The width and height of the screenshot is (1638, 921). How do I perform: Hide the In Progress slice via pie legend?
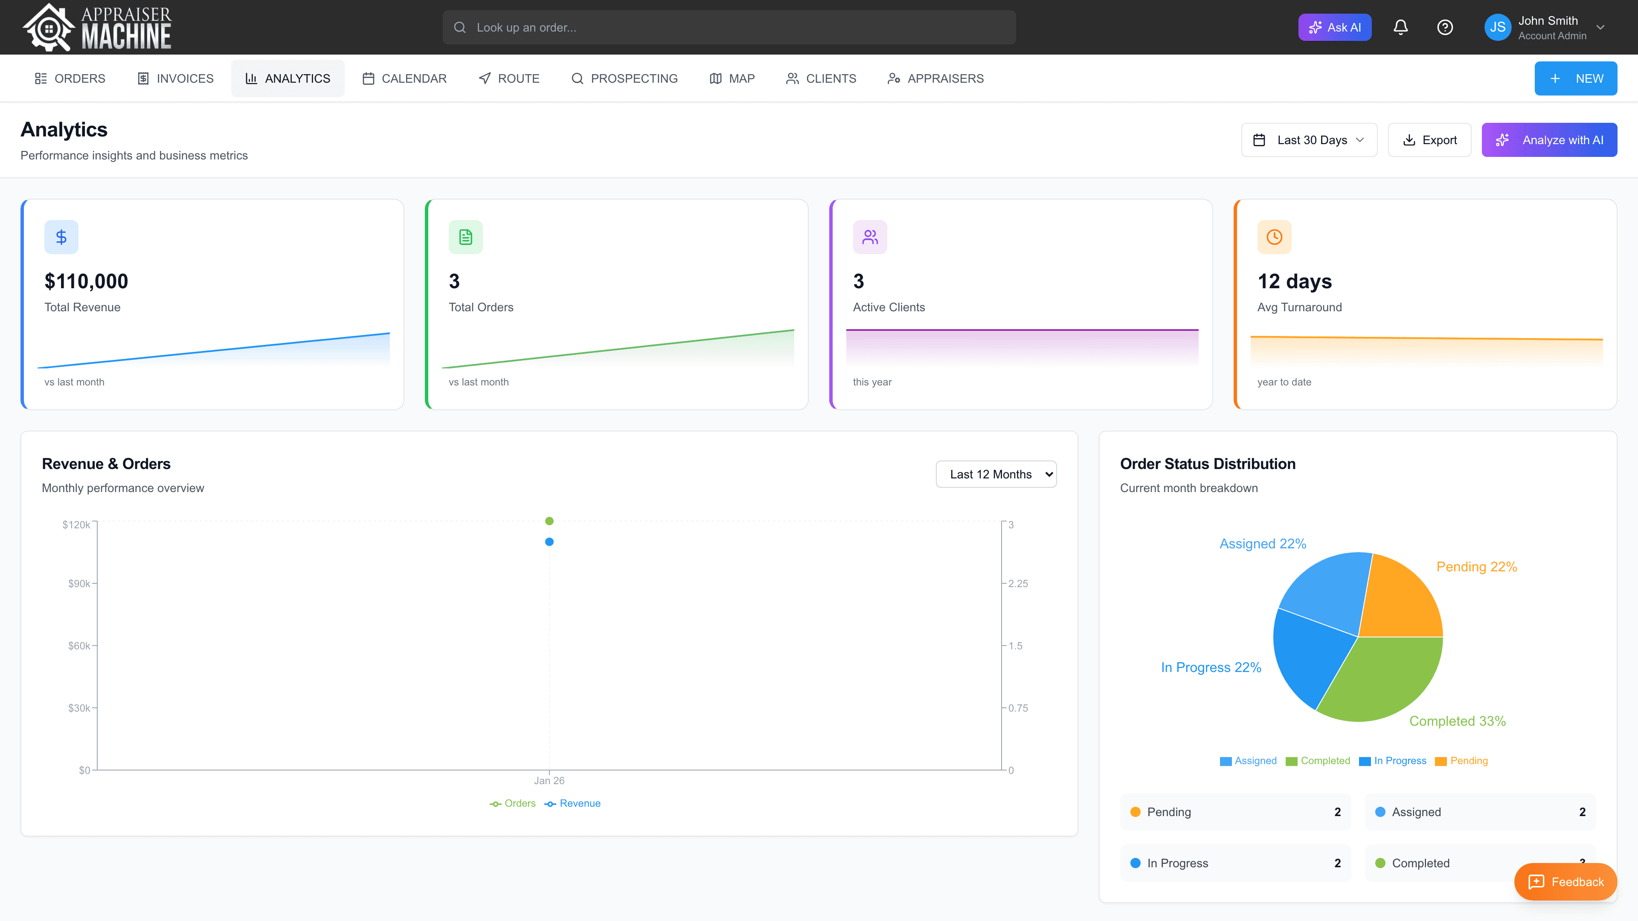pyautogui.click(x=1393, y=760)
